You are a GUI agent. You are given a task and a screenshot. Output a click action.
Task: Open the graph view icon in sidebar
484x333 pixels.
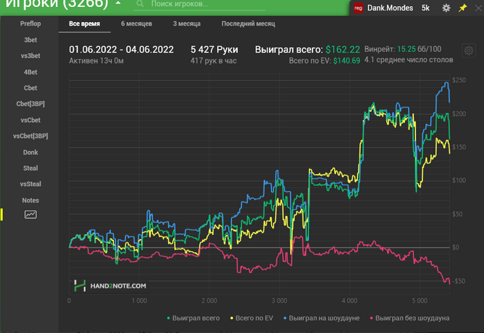click(x=30, y=214)
